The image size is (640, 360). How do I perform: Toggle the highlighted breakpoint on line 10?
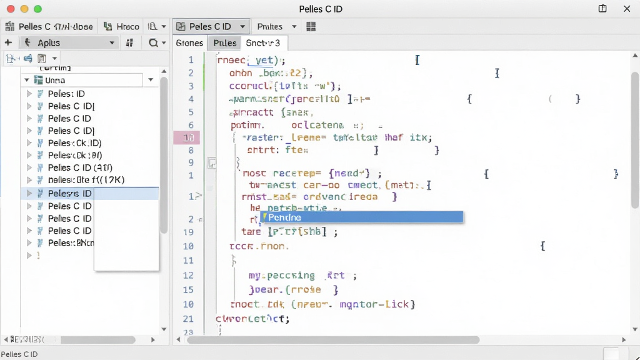[x=187, y=137]
